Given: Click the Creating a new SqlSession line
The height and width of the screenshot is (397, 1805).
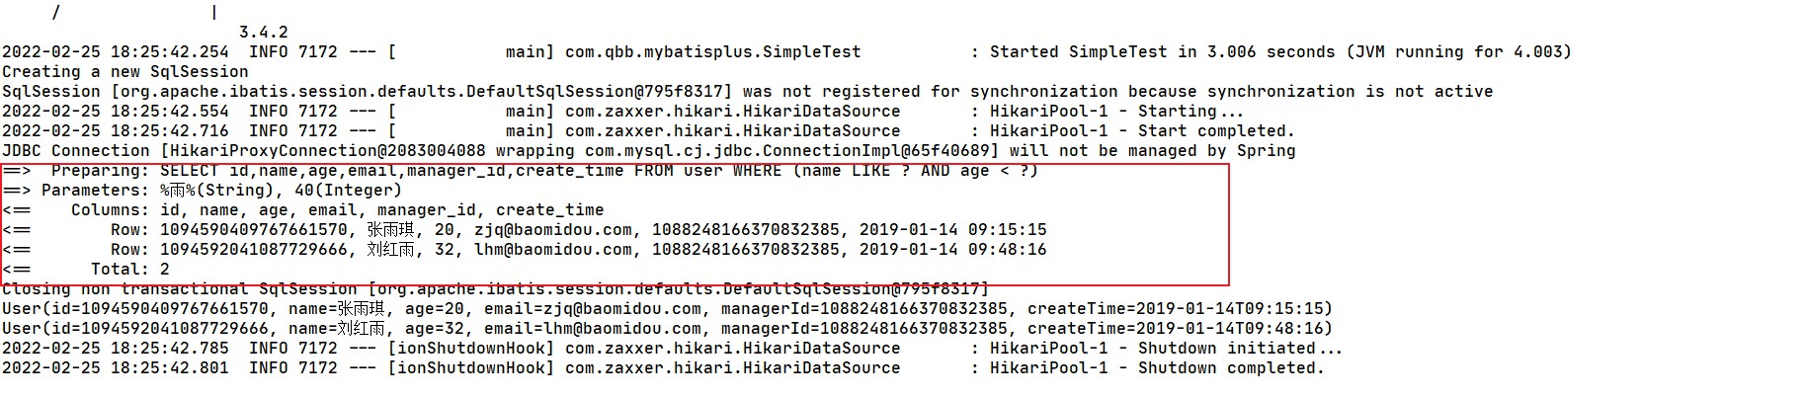Looking at the screenshot, I should point(125,72).
